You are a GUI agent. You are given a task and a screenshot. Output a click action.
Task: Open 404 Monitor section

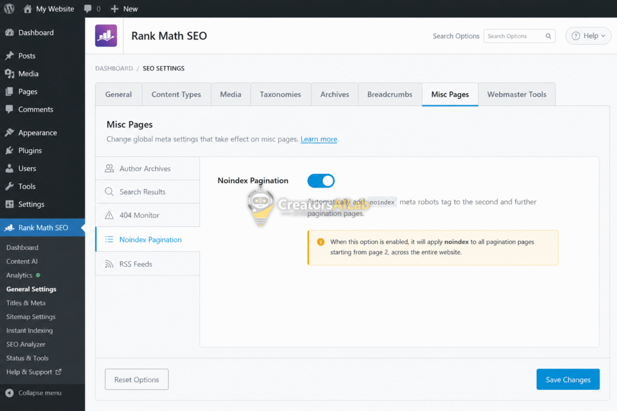click(x=148, y=215)
